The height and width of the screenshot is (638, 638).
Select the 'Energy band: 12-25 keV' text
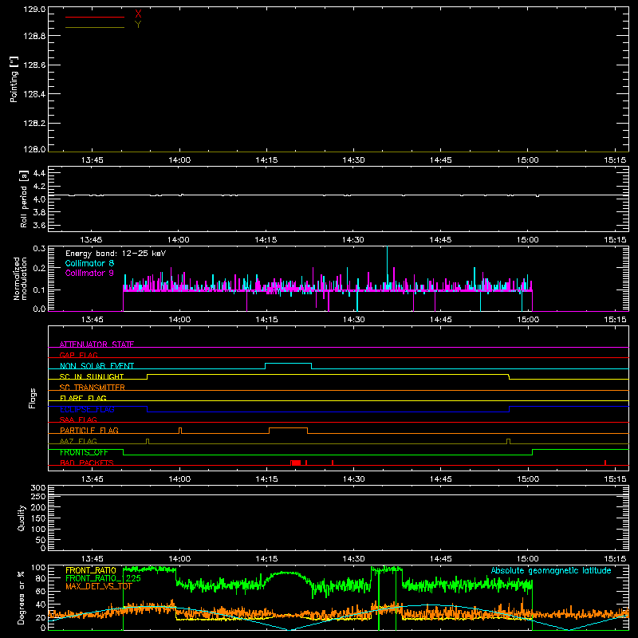pos(116,254)
